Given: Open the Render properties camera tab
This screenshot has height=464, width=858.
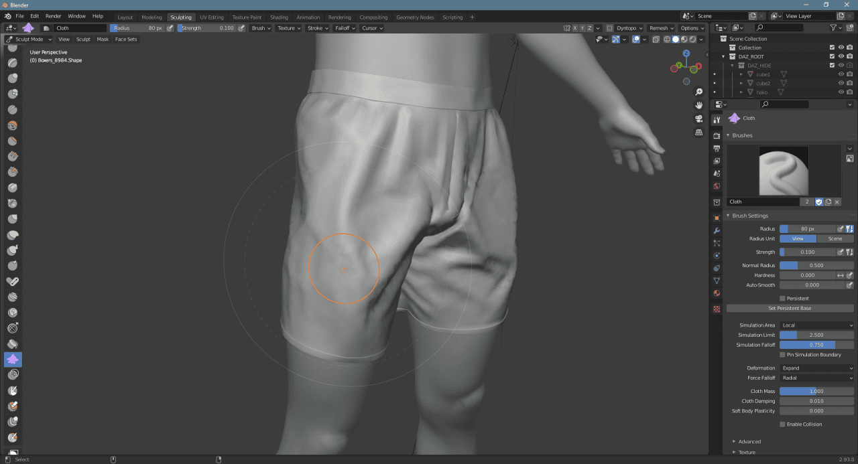Looking at the screenshot, I should click(x=716, y=137).
